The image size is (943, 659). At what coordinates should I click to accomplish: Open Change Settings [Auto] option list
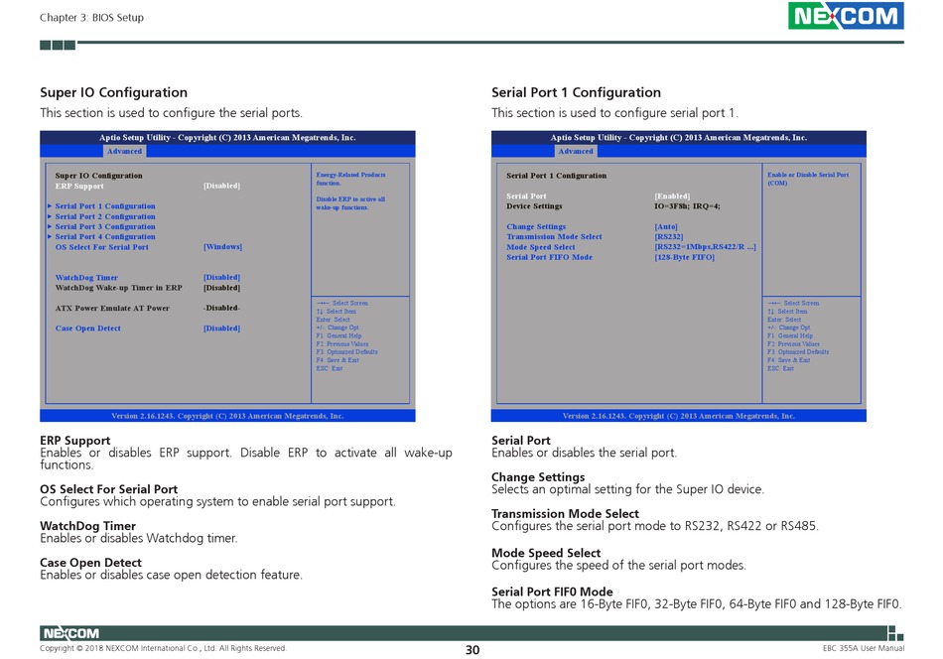(666, 226)
